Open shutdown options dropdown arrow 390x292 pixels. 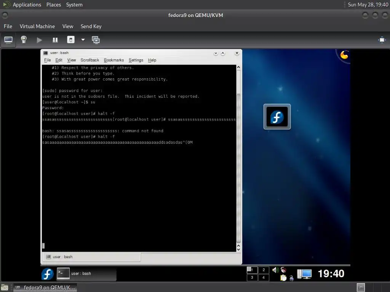pos(83,40)
